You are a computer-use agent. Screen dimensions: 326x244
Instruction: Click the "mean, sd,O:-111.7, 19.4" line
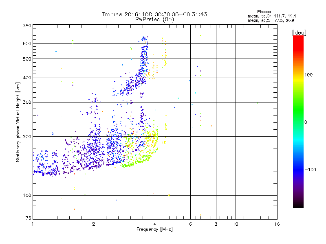click(272, 16)
